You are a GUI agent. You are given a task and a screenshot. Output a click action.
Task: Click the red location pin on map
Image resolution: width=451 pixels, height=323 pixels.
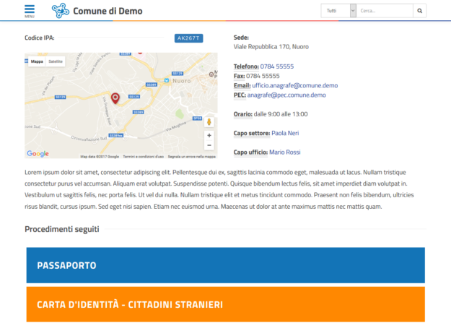coord(115,98)
